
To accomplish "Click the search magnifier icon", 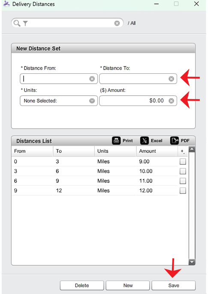I will (17, 23).
